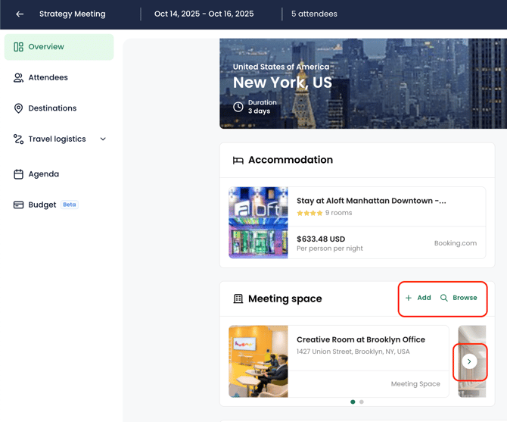Viewport: 507px width, 422px height.
Task: Expand the Travel logistics chevron
Action: [103, 139]
